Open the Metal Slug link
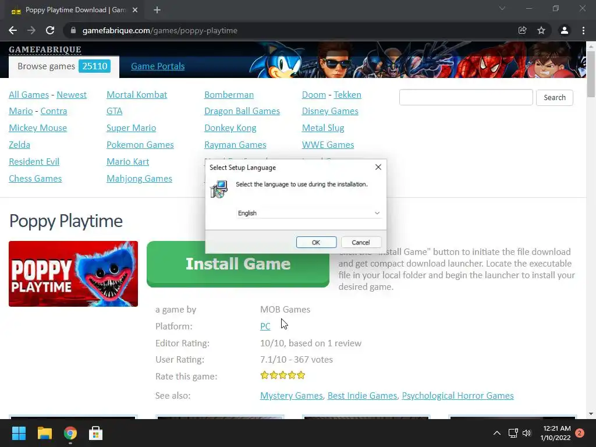Screen dimensions: 596x447 pyautogui.click(x=323, y=127)
